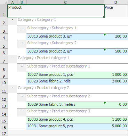Click 'Category : Product category 1' label
Viewport: 128px width, 136px height.
43,58
